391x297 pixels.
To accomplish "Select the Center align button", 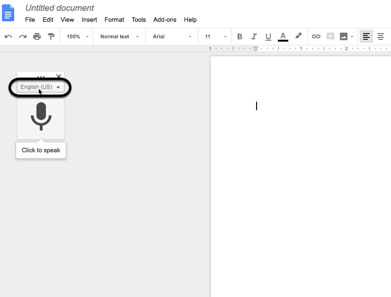I will coord(380,36).
